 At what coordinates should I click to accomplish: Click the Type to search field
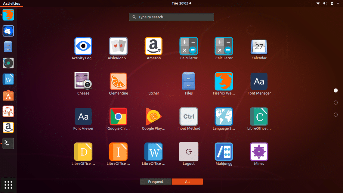click(x=171, y=17)
